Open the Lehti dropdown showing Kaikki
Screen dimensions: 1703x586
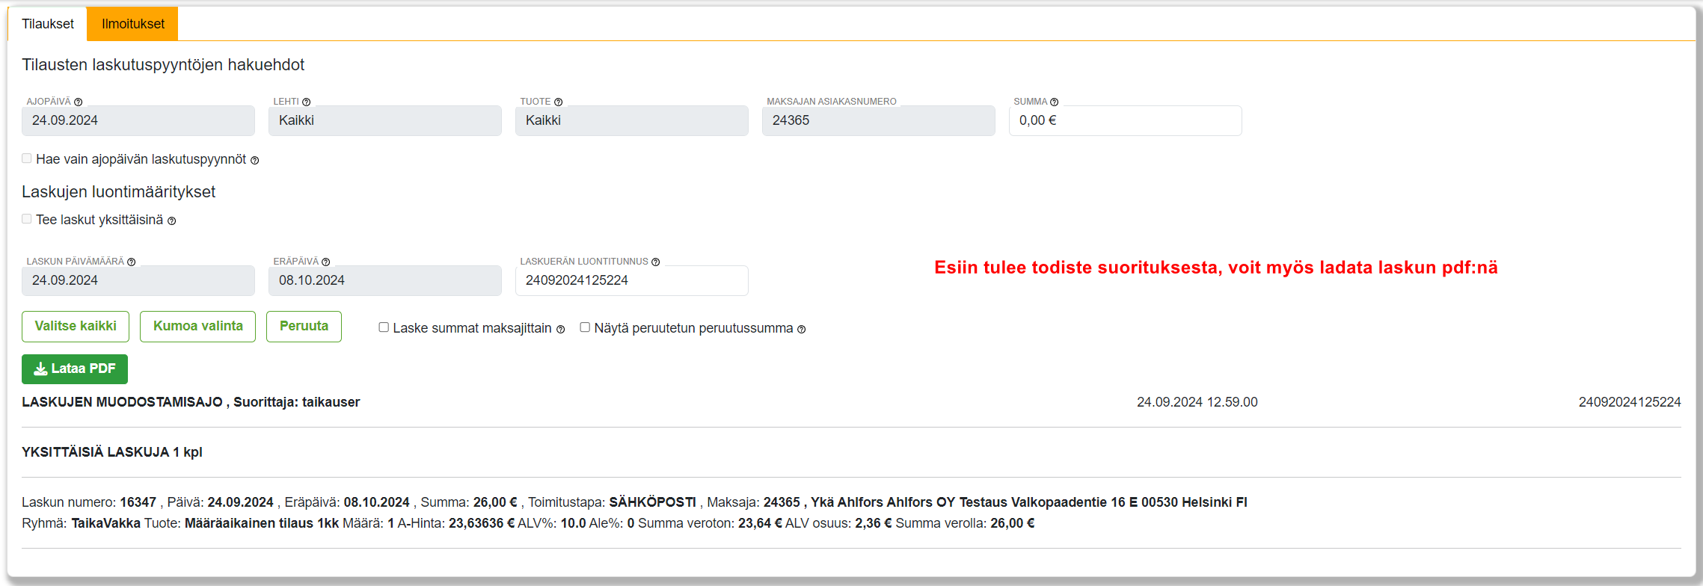coord(384,120)
